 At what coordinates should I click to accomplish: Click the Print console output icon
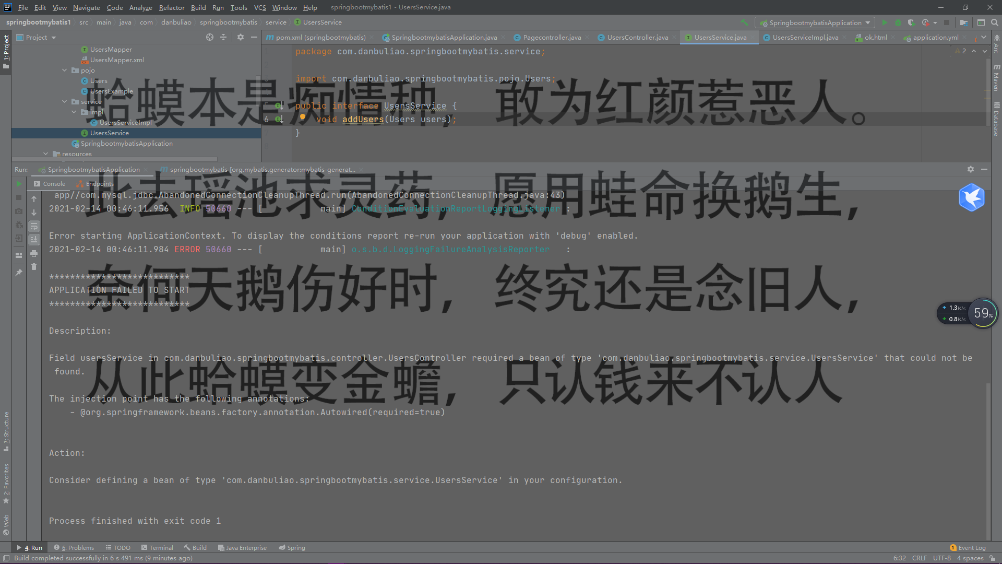[x=34, y=253]
